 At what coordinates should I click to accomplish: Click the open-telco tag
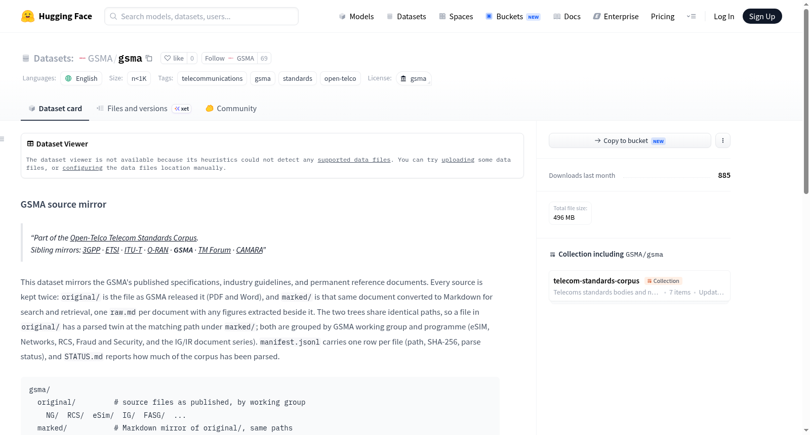pos(340,78)
